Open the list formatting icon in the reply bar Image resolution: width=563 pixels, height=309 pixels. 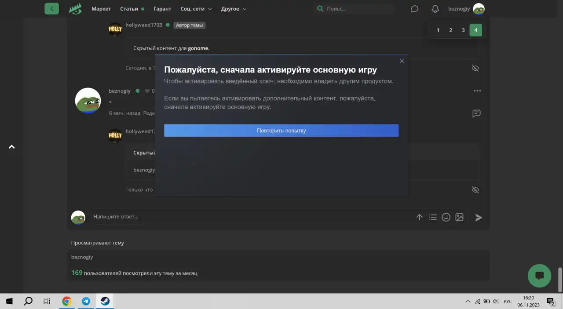pyautogui.click(x=433, y=217)
